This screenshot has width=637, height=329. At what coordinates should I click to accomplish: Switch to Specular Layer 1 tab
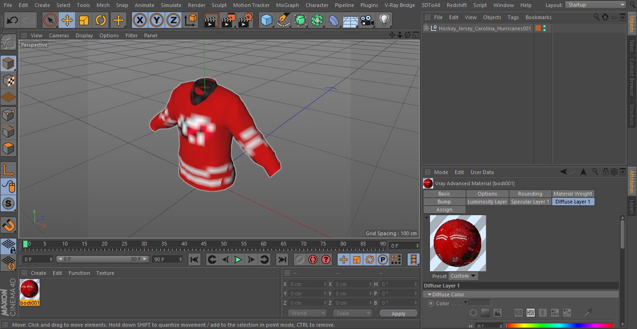point(530,202)
